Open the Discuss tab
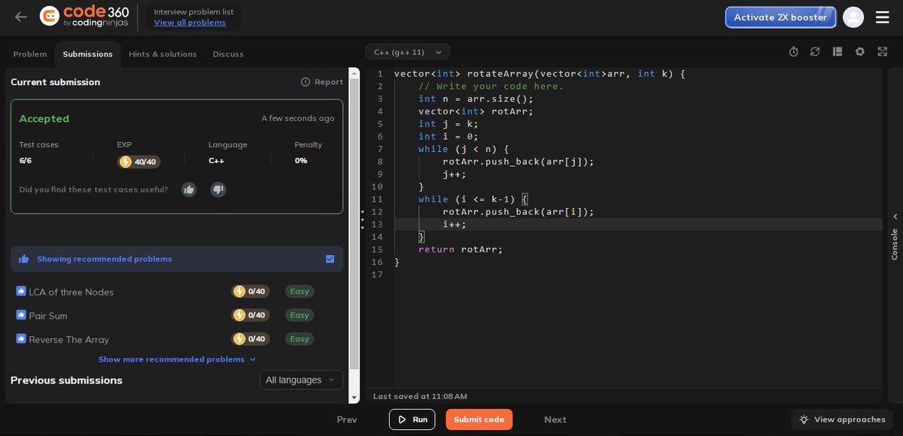The image size is (903, 436). 228,54
